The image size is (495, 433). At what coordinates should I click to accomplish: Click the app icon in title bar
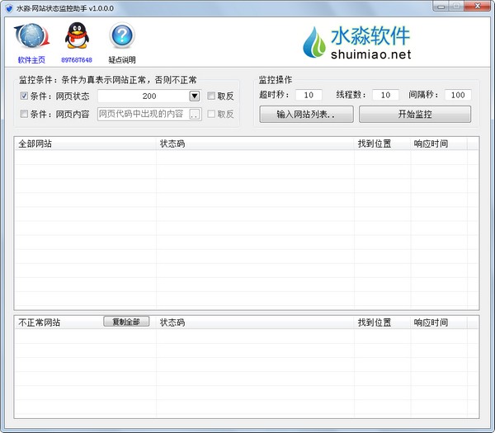point(8,7)
